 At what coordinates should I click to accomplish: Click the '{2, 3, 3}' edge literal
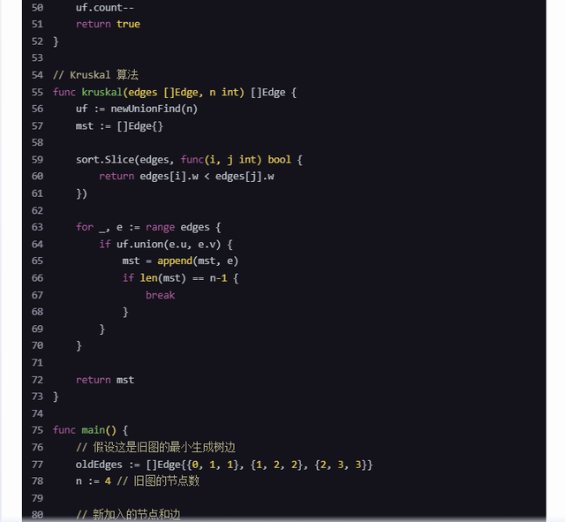click(341, 465)
